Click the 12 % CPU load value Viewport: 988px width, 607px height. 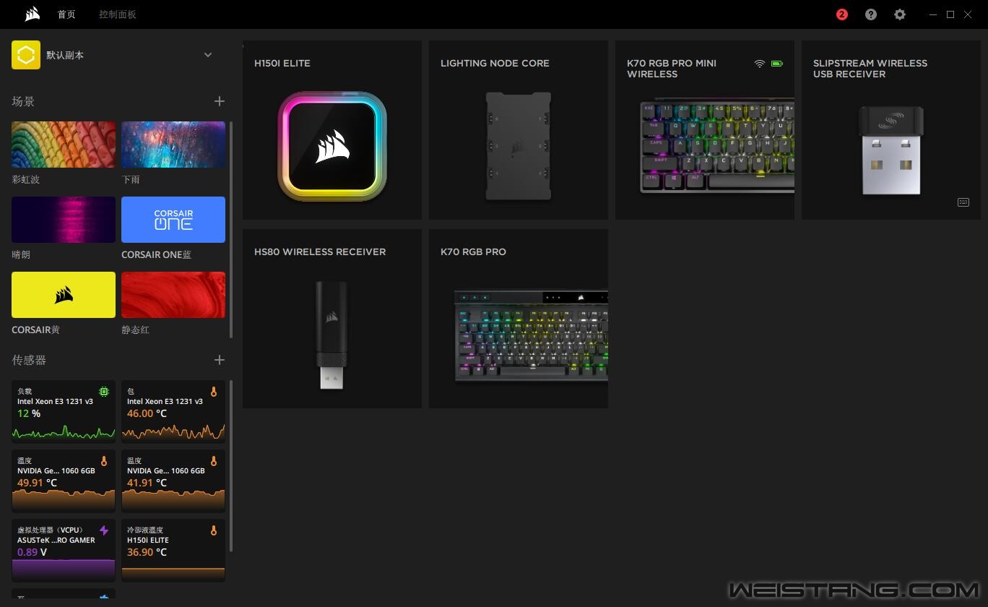[x=29, y=413]
